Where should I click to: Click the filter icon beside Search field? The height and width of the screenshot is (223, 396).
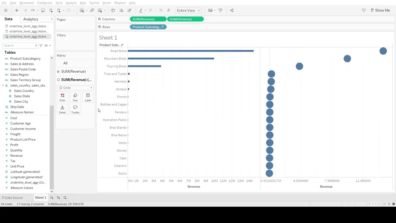(x=41, y=46)
